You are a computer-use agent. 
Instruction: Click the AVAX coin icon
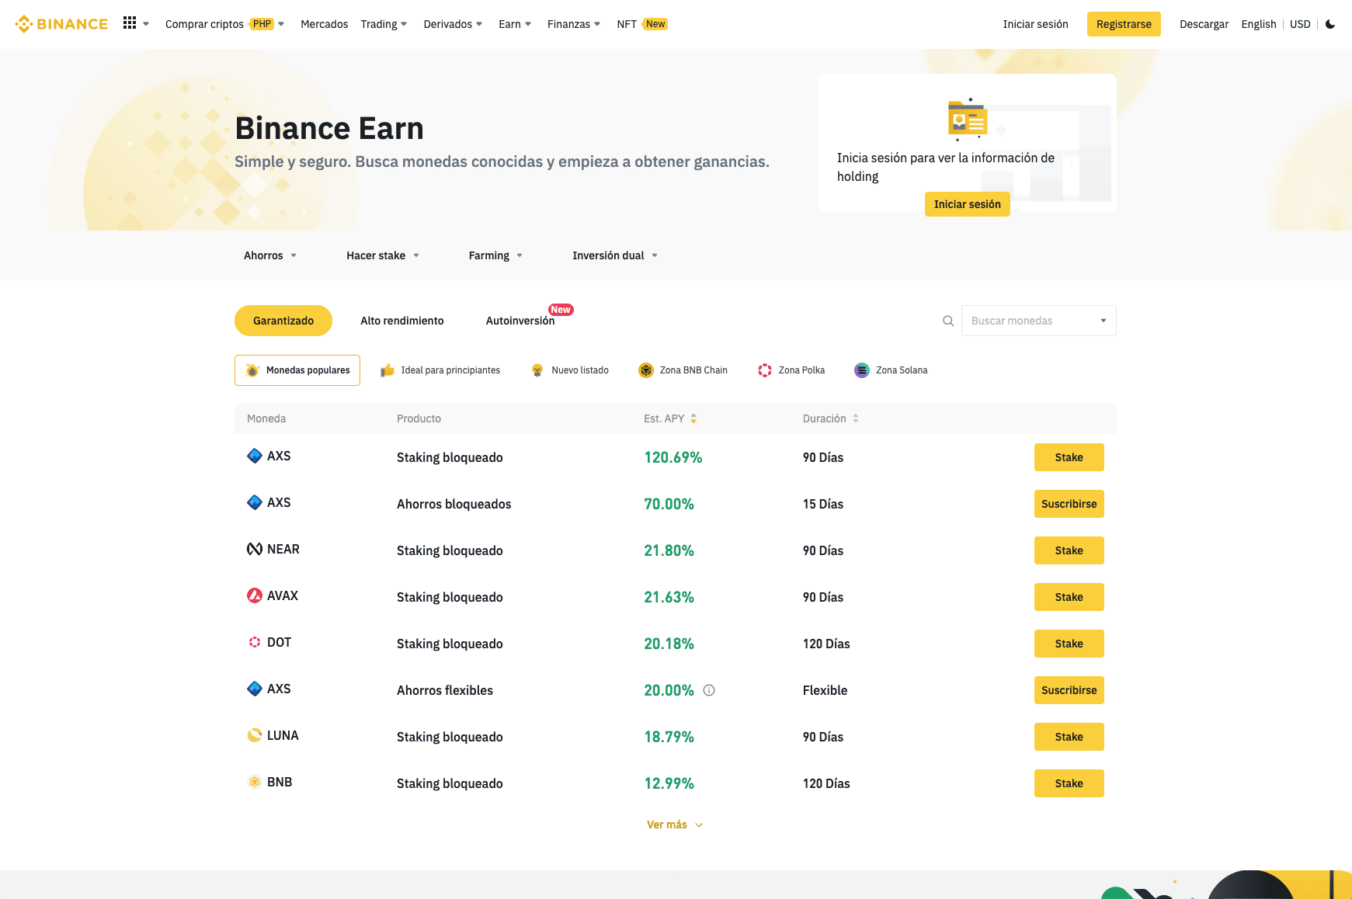[x=254, y=595]
